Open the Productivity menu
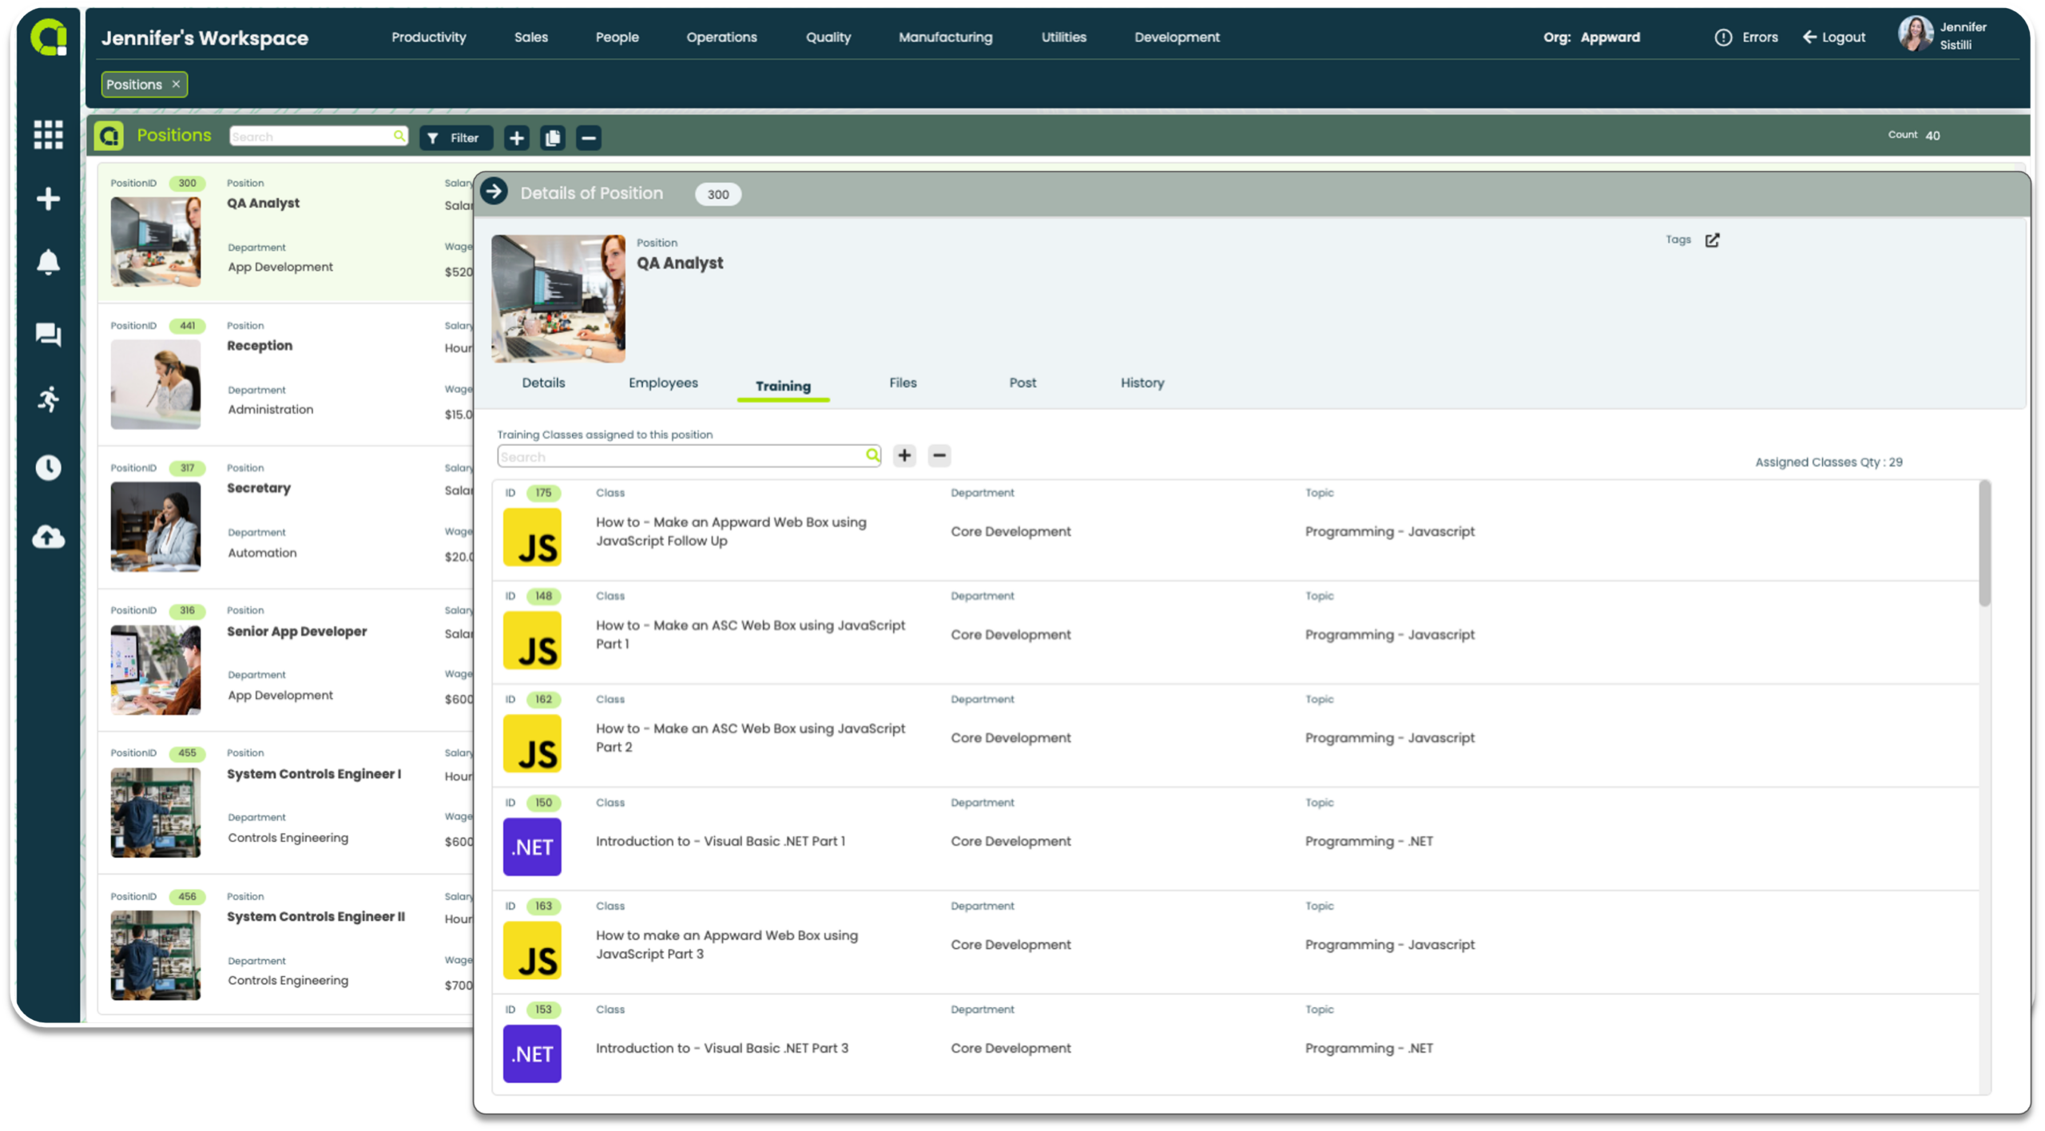The height and width of the screenshot is (1131, 2045). pyautogui.click(x=429, y=37)
